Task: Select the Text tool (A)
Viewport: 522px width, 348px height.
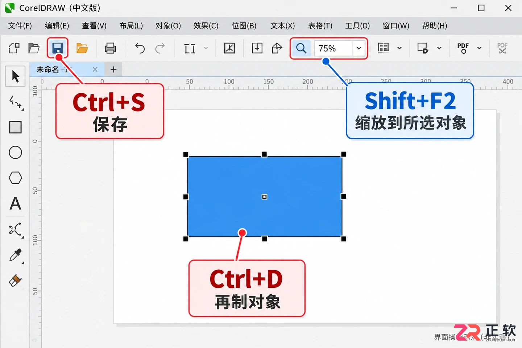Action: tap(15, 204)
